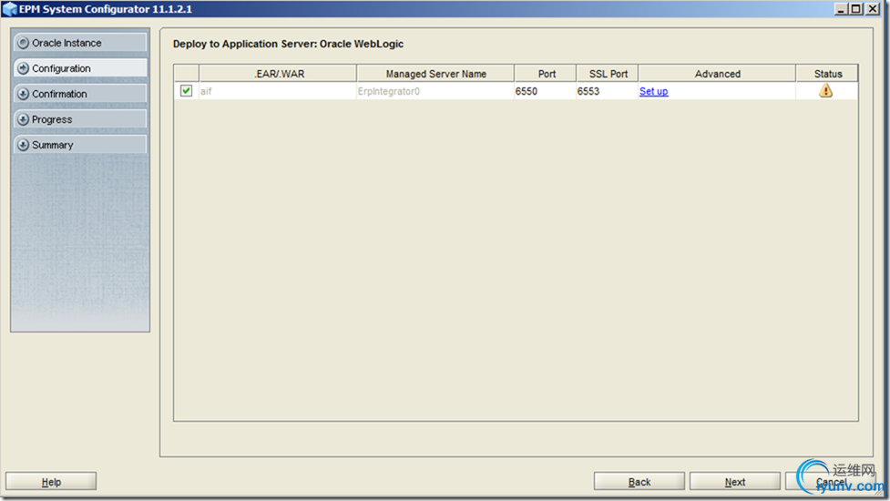Edit the SSL port value 6553
The image size is (890, 501).
[608, 91]
